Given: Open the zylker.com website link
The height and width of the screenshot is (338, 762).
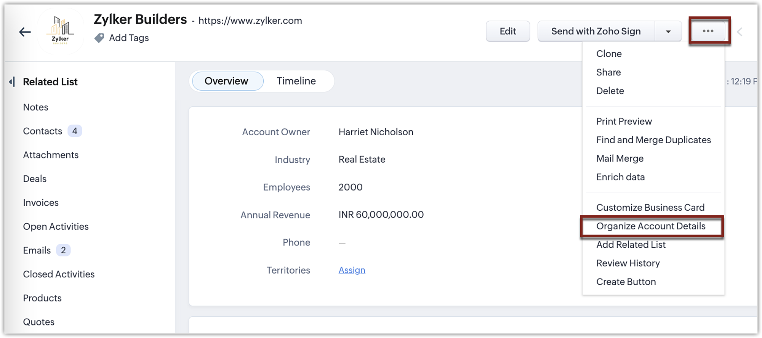Looking at the screenshot, I should tap(250, 21).
